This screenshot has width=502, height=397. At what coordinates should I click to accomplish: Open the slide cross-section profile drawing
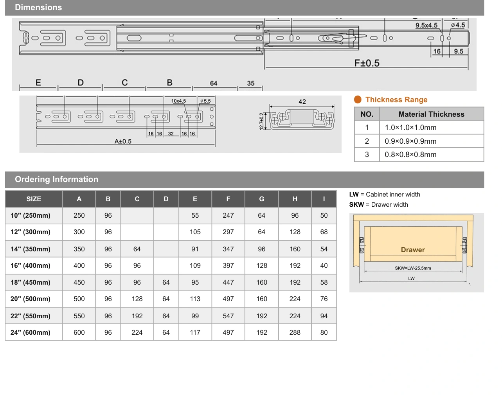pyautogui.click(x=302, y=118)
